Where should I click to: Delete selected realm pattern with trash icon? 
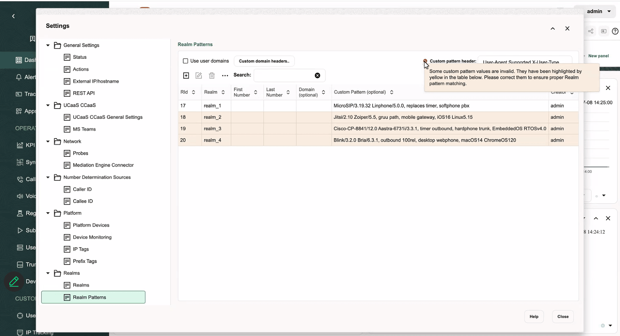(212, 75)
